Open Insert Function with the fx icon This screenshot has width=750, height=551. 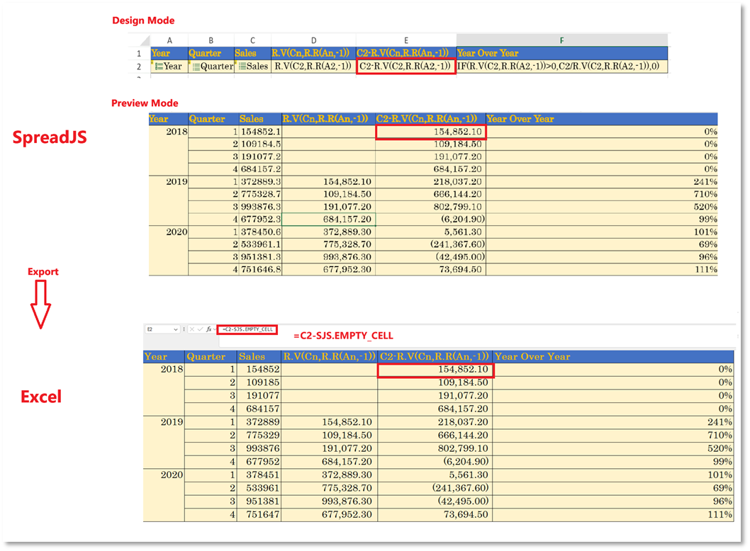(208, 329)
